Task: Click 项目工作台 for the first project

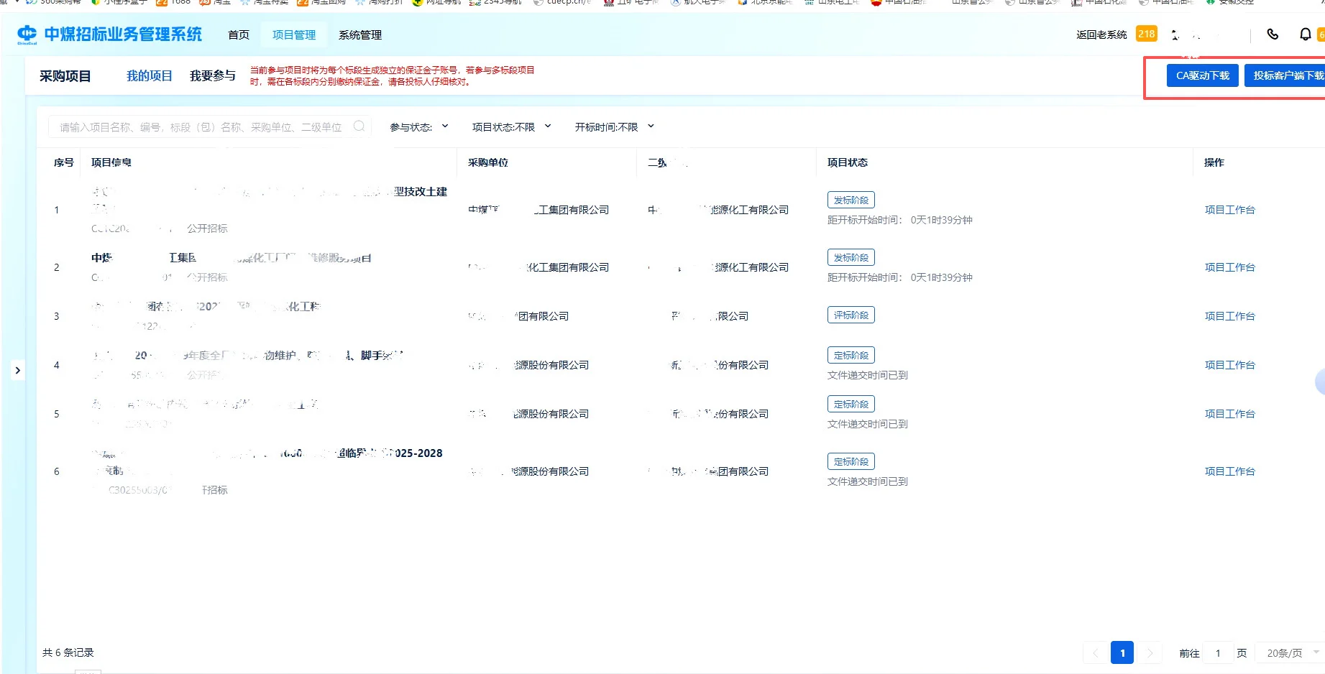Action: click(x=1229, y=210)
